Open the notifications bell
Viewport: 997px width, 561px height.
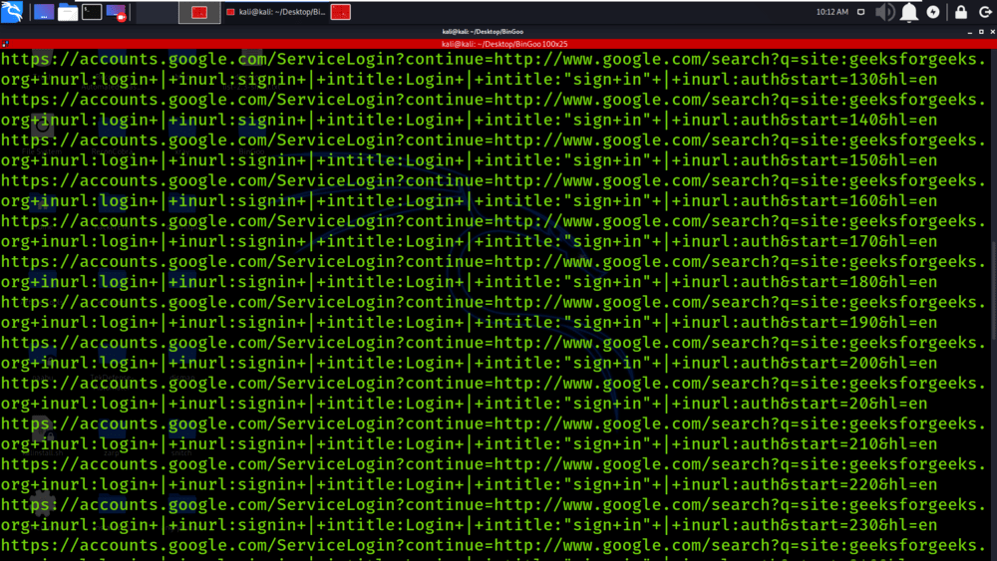click(x=909, y=12)
